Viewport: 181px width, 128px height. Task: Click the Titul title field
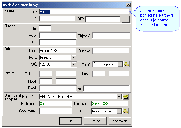coord(45,28)
